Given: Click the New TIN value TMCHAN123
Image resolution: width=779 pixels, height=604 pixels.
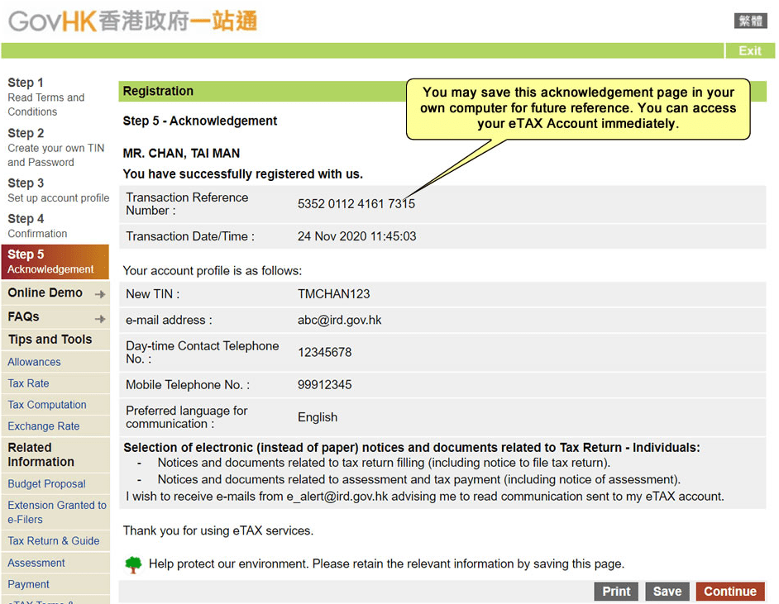Looking at the screenshot, I should (x=334, y=294).
